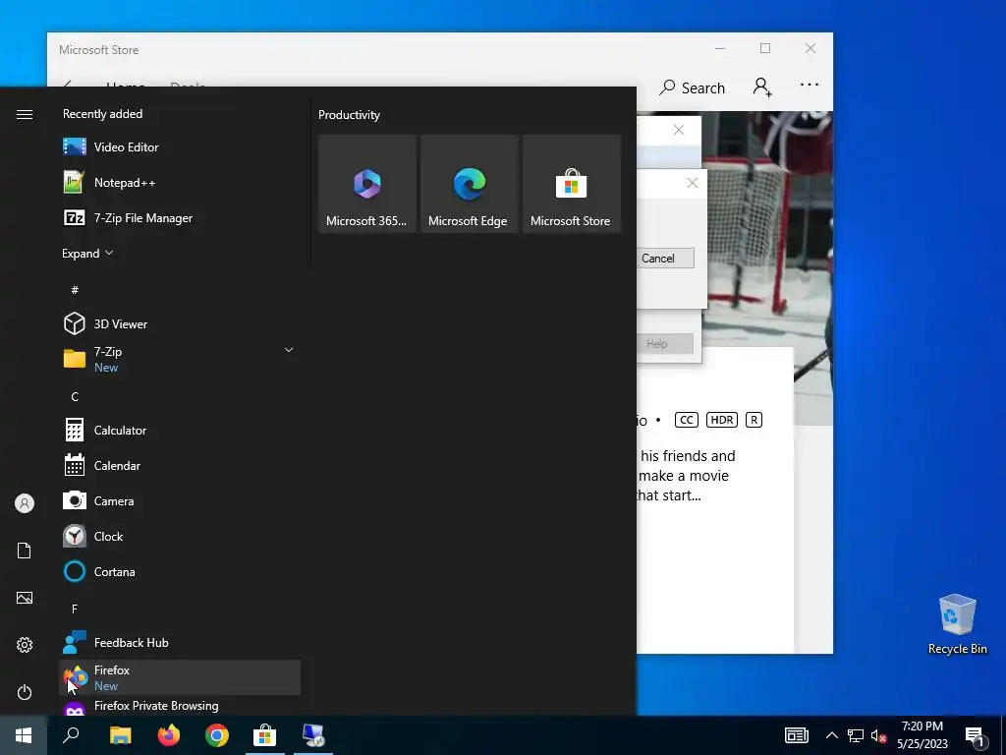Open Feedback Hub

tap(180, 642)
